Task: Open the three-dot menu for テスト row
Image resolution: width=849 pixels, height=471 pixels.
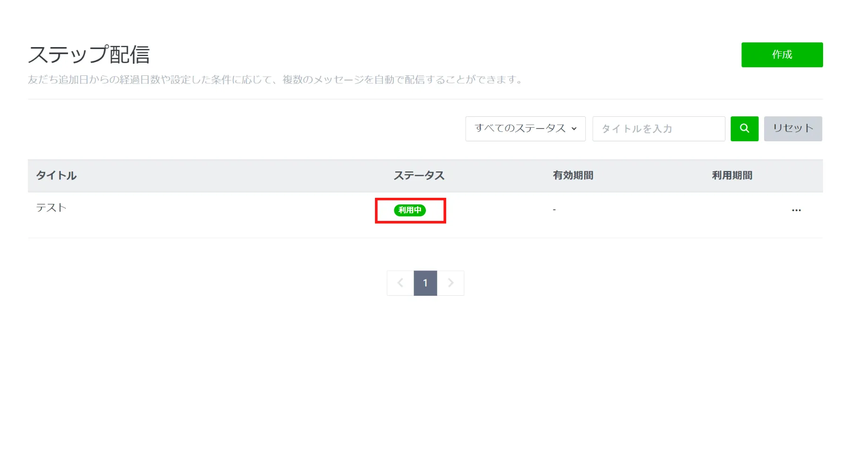Action: (796, 210)
